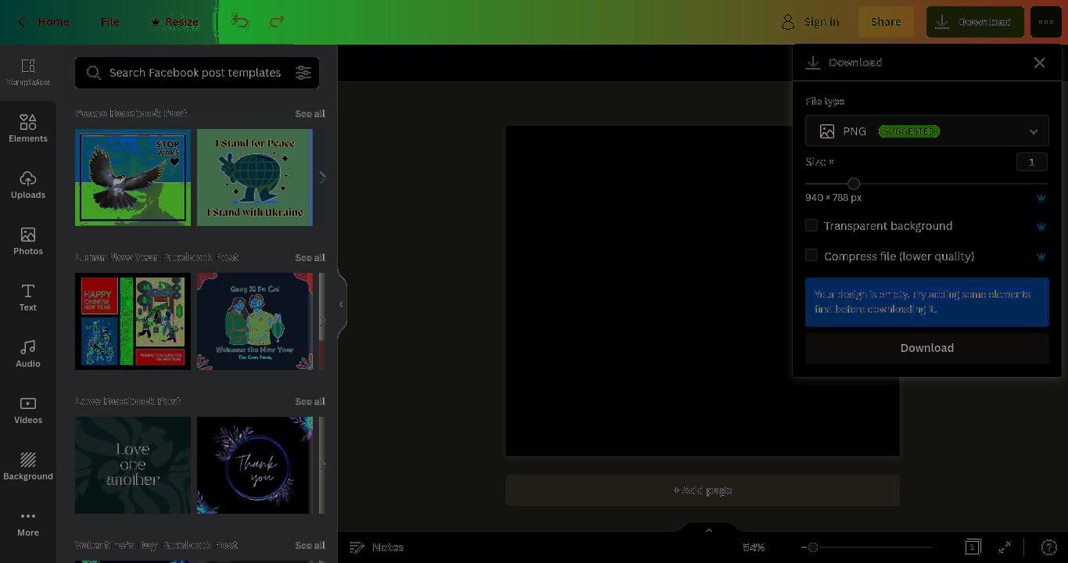This screenshot has height=563, width=1068.
Task: Click the Size multiplier input box
Action: pos(1031,162)
